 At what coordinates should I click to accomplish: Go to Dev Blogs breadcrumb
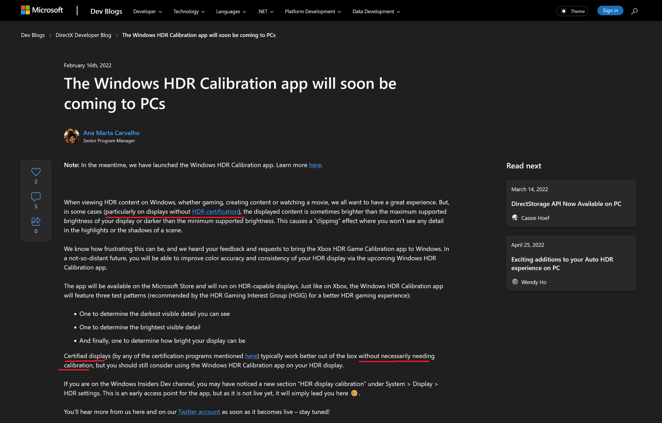(x=33, y=35)
